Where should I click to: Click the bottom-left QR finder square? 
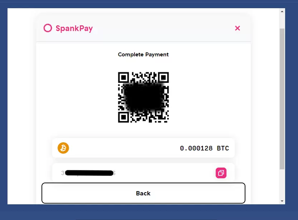coord(123,117)
